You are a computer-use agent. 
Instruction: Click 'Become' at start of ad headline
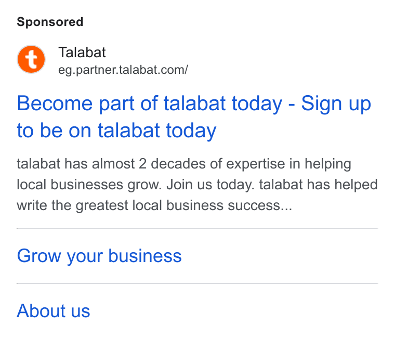[55, 103]
